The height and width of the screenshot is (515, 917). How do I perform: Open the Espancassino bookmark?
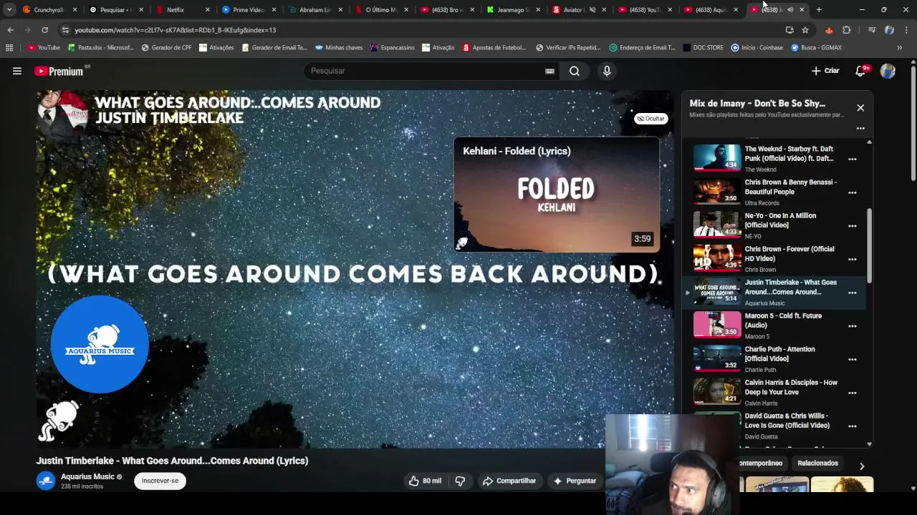point(392,48)
